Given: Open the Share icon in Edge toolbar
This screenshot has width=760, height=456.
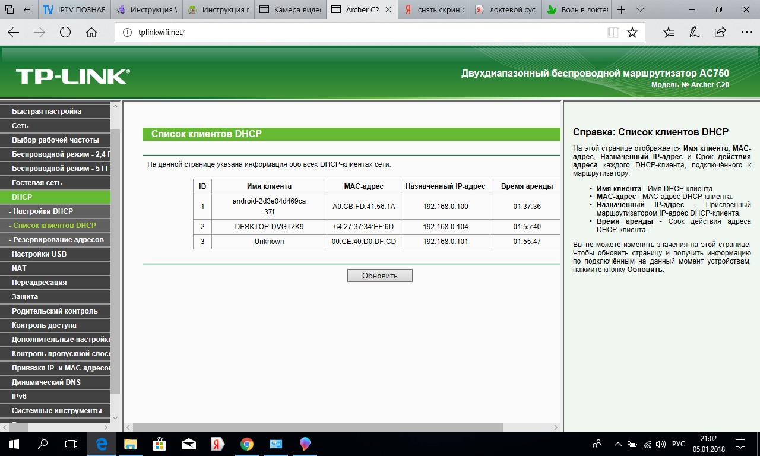Looking at the screenshot, I should (x=720, y=33).
